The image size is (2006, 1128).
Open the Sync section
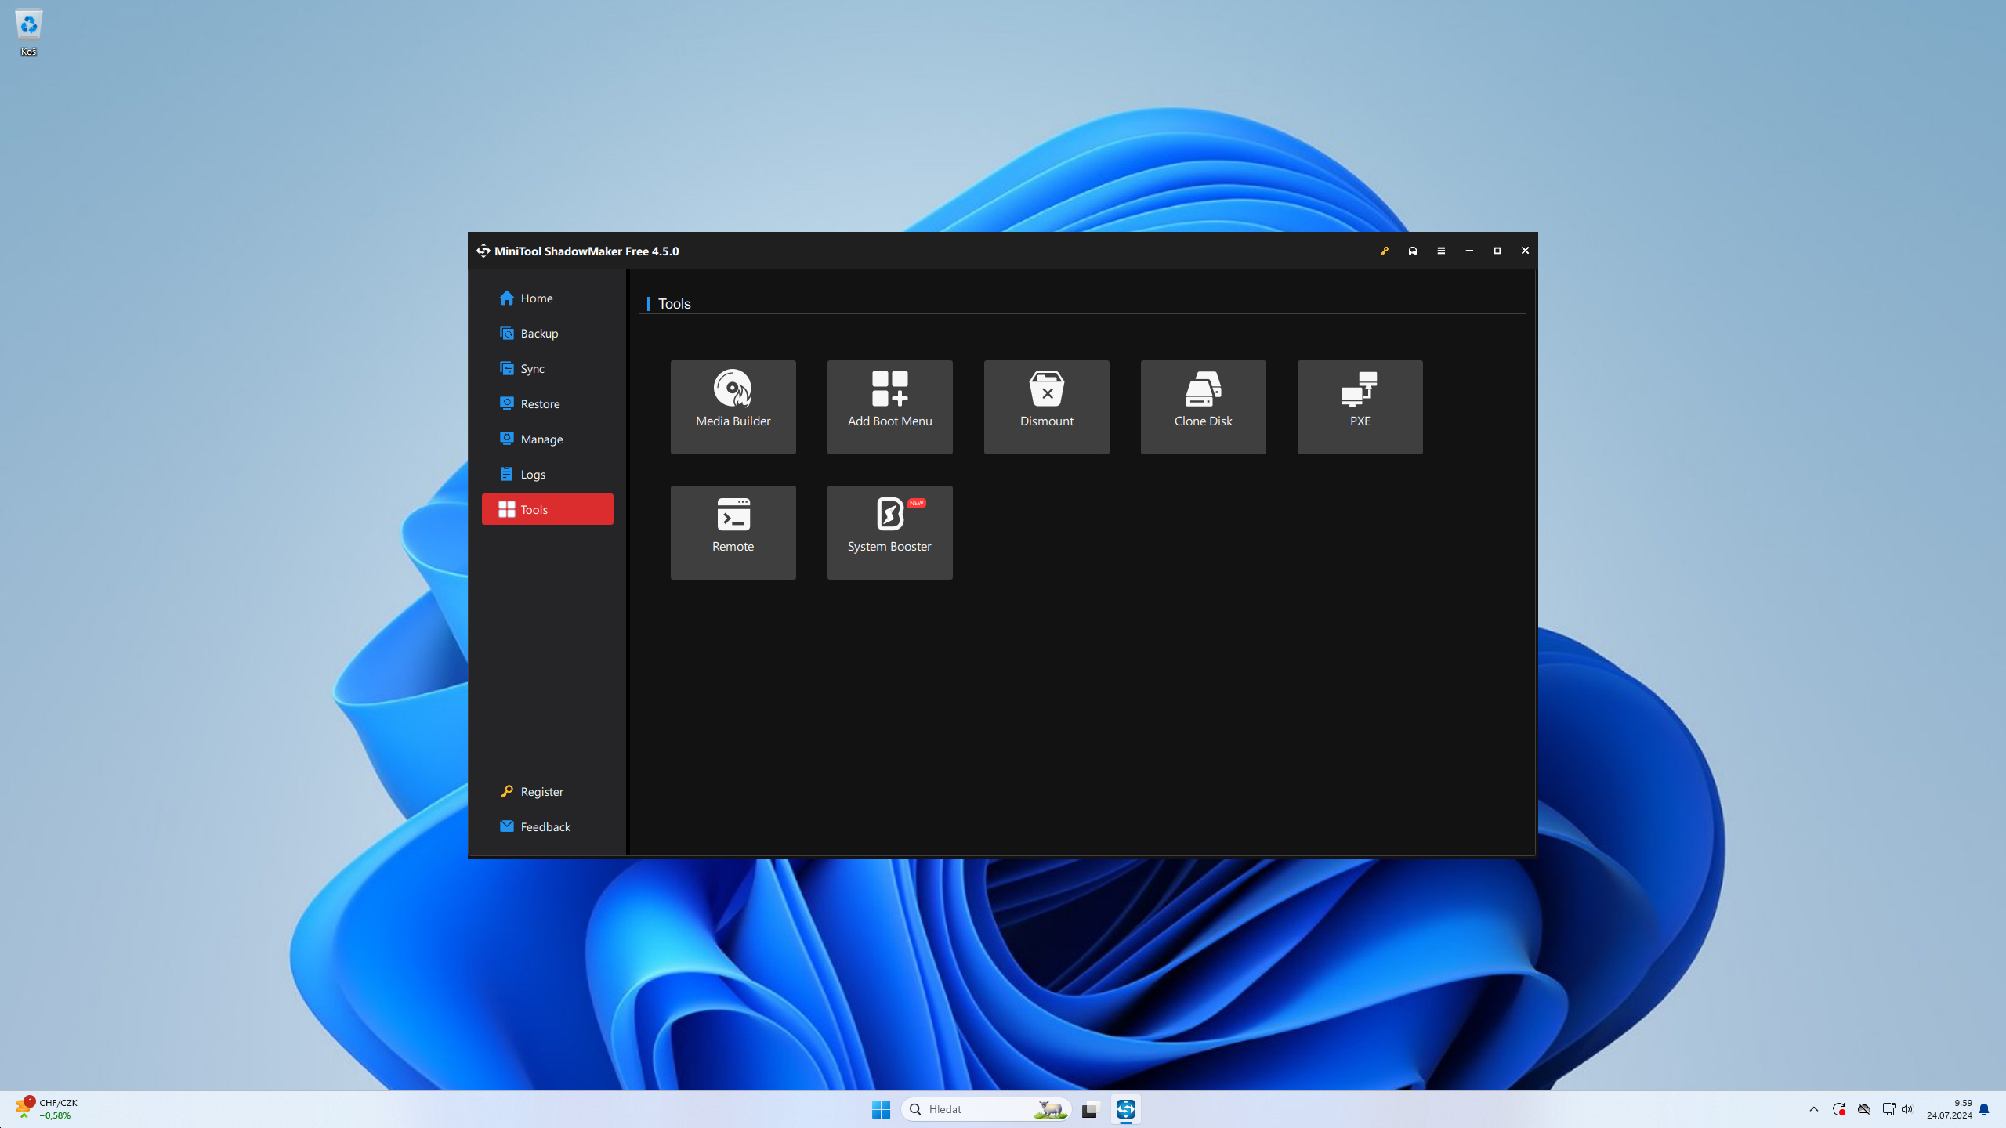click(531, 368)
